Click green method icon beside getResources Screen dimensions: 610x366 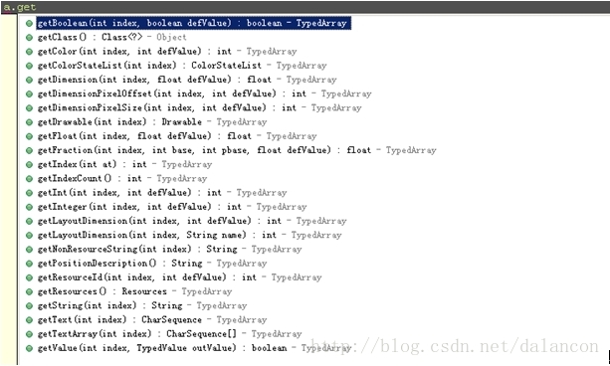pos(29,291)
